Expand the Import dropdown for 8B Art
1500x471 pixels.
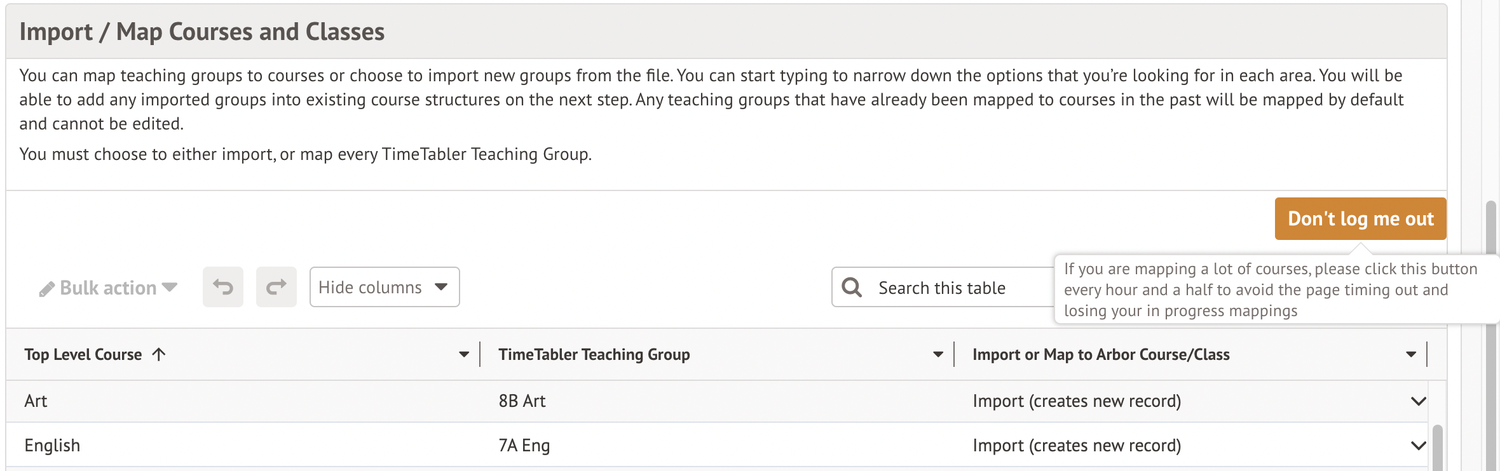click(x=1418, y=401)
